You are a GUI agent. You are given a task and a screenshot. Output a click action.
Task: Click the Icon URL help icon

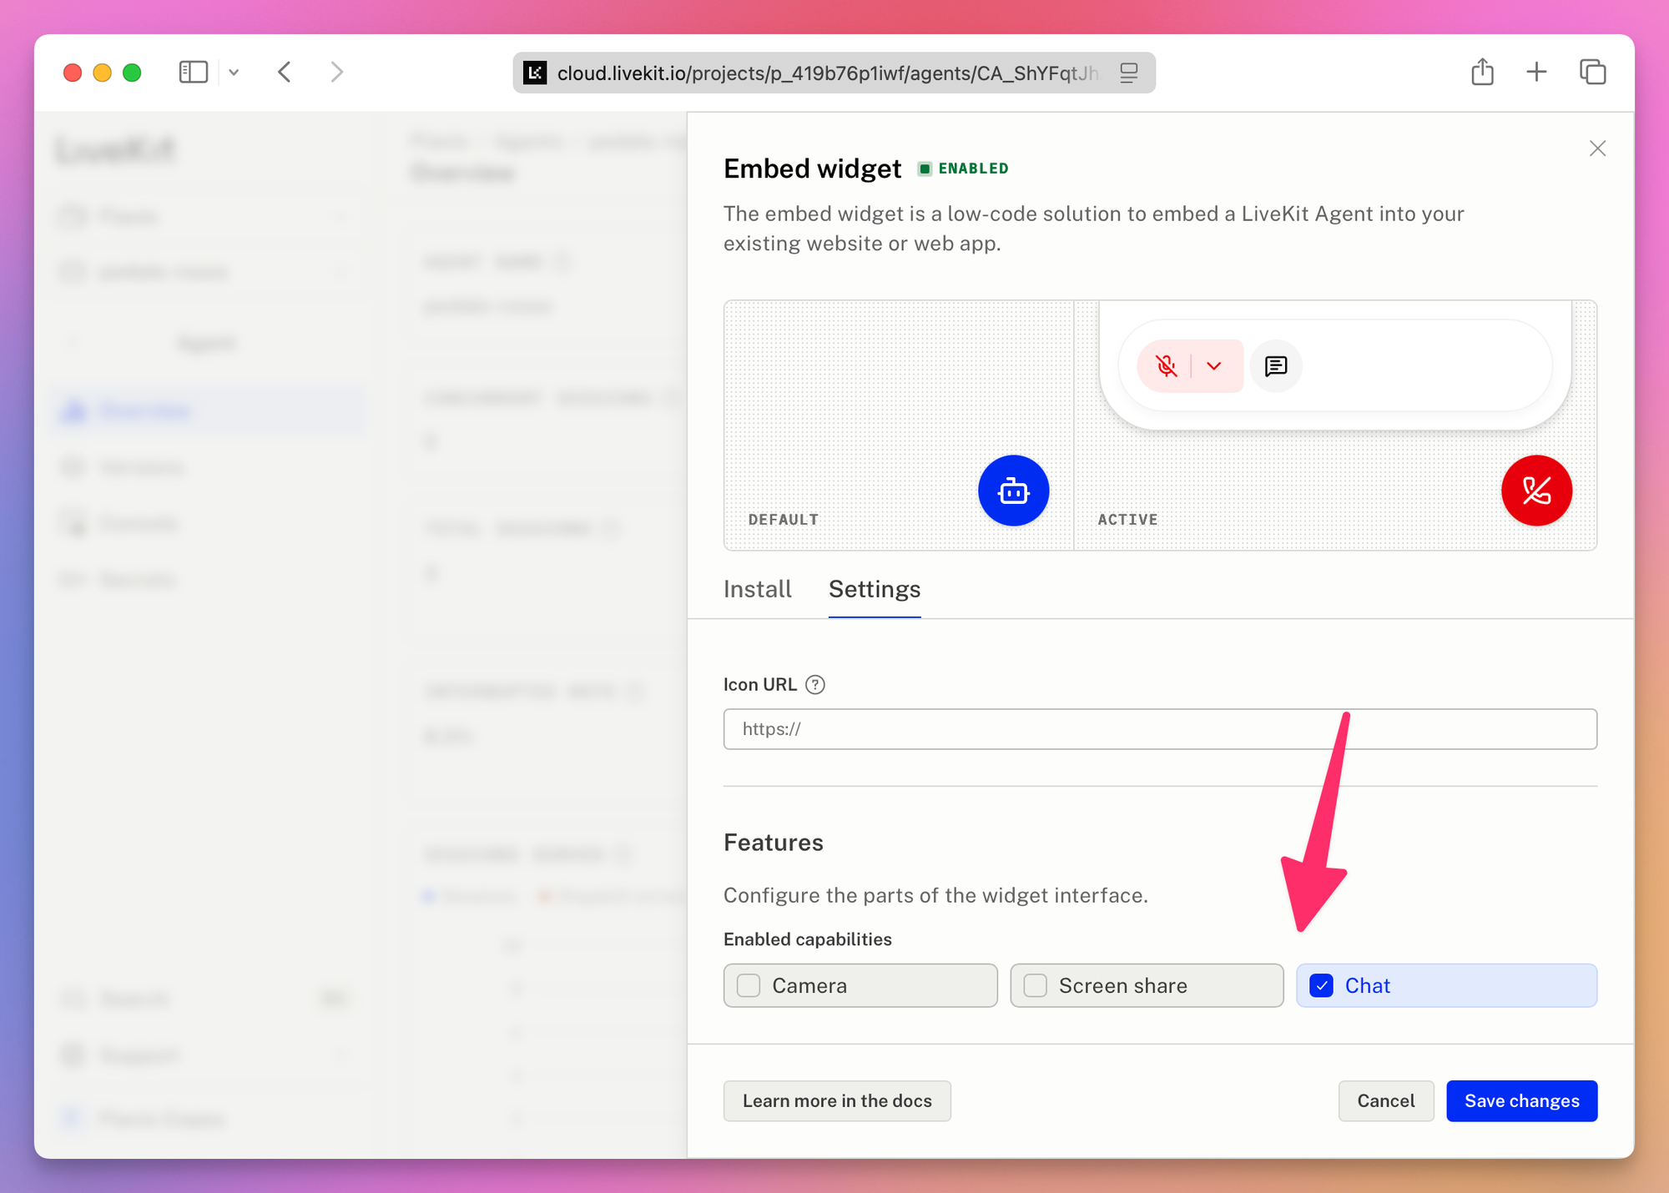[x=815, y=684]
